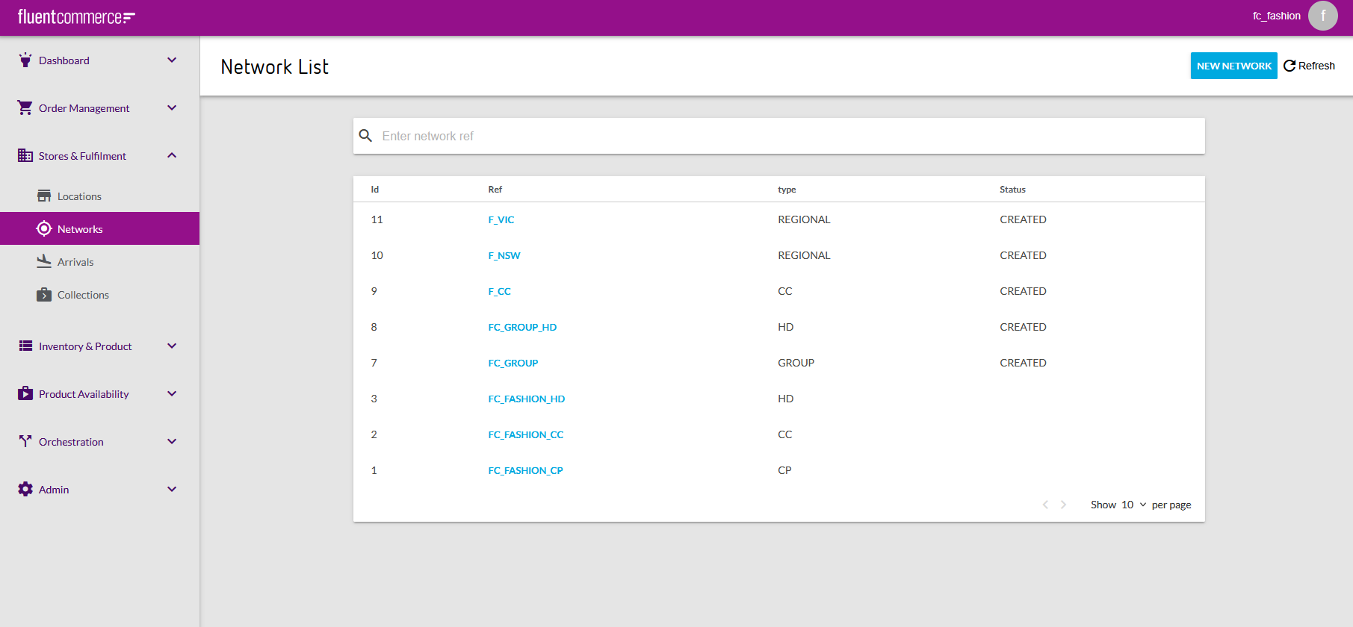Click the fc_fashion user avatar
Image resolution: width=1353 pixels, height=627 pixels.
pyautogui.click(x=1322, y=16)
